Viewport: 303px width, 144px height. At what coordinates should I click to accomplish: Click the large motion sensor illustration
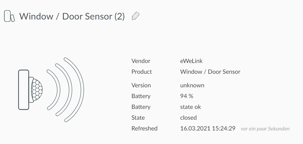pos(51,90)
